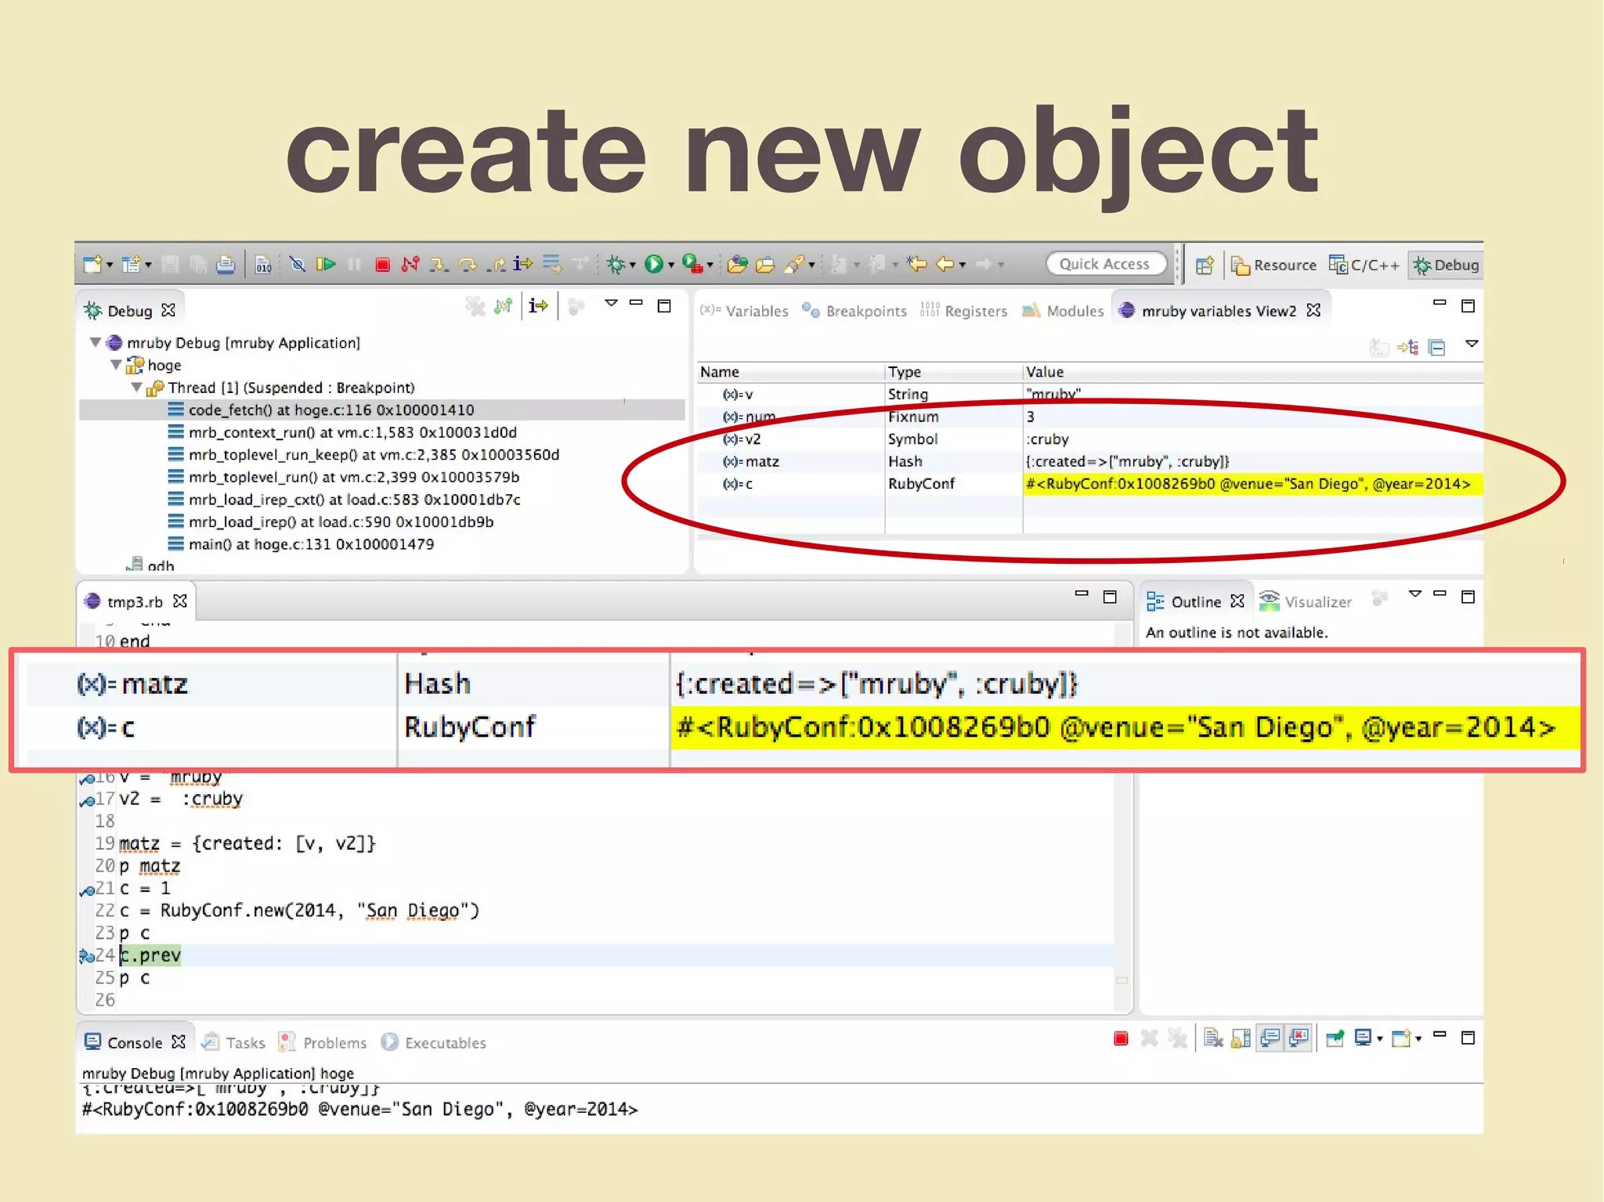The height and width of the screenshot is (1202, 1604).
Task: Click the Print toolbar icon
Action: pos(226,265)
